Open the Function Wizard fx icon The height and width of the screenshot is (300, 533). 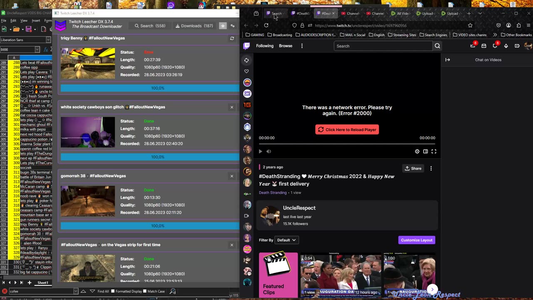coord(46,50)
